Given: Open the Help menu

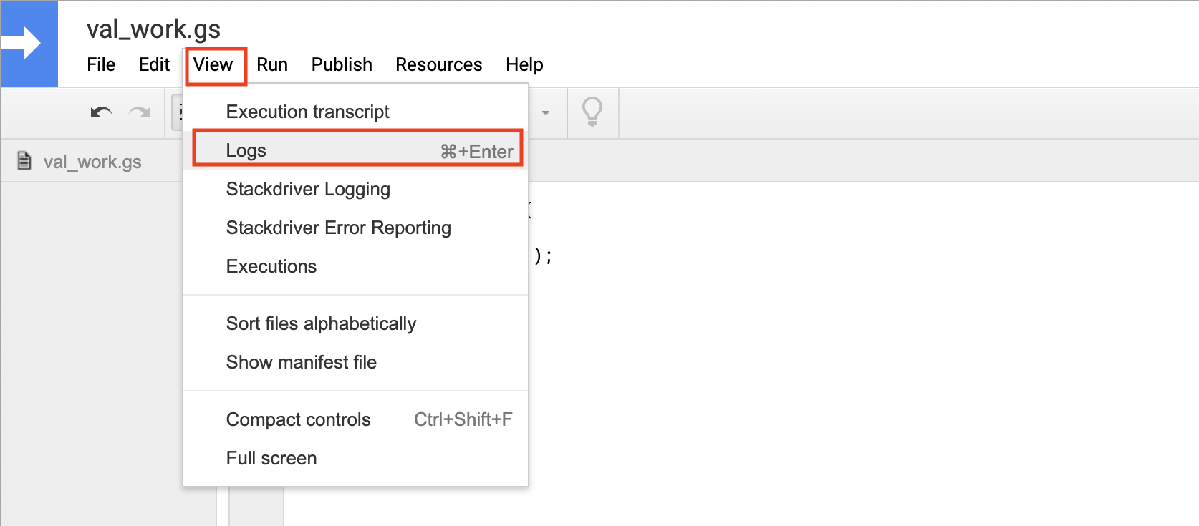Looking at the screenshot, I should 524,64.
